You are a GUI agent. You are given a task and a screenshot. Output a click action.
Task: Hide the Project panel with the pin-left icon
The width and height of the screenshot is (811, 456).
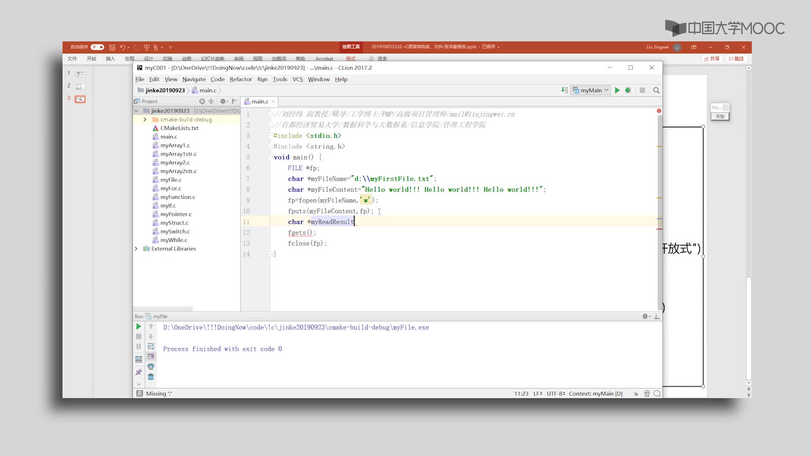point(234,101)
